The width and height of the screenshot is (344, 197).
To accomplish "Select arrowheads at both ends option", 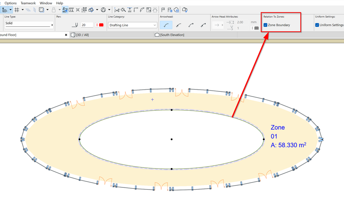I will (x=203, y=25).
